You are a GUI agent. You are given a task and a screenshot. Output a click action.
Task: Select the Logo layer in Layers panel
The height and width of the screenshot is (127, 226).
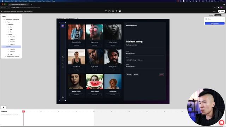pos(11,54)
